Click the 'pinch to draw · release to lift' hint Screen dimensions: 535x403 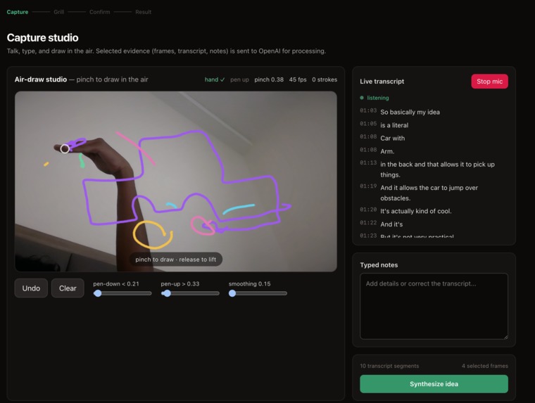click(176, 260)
